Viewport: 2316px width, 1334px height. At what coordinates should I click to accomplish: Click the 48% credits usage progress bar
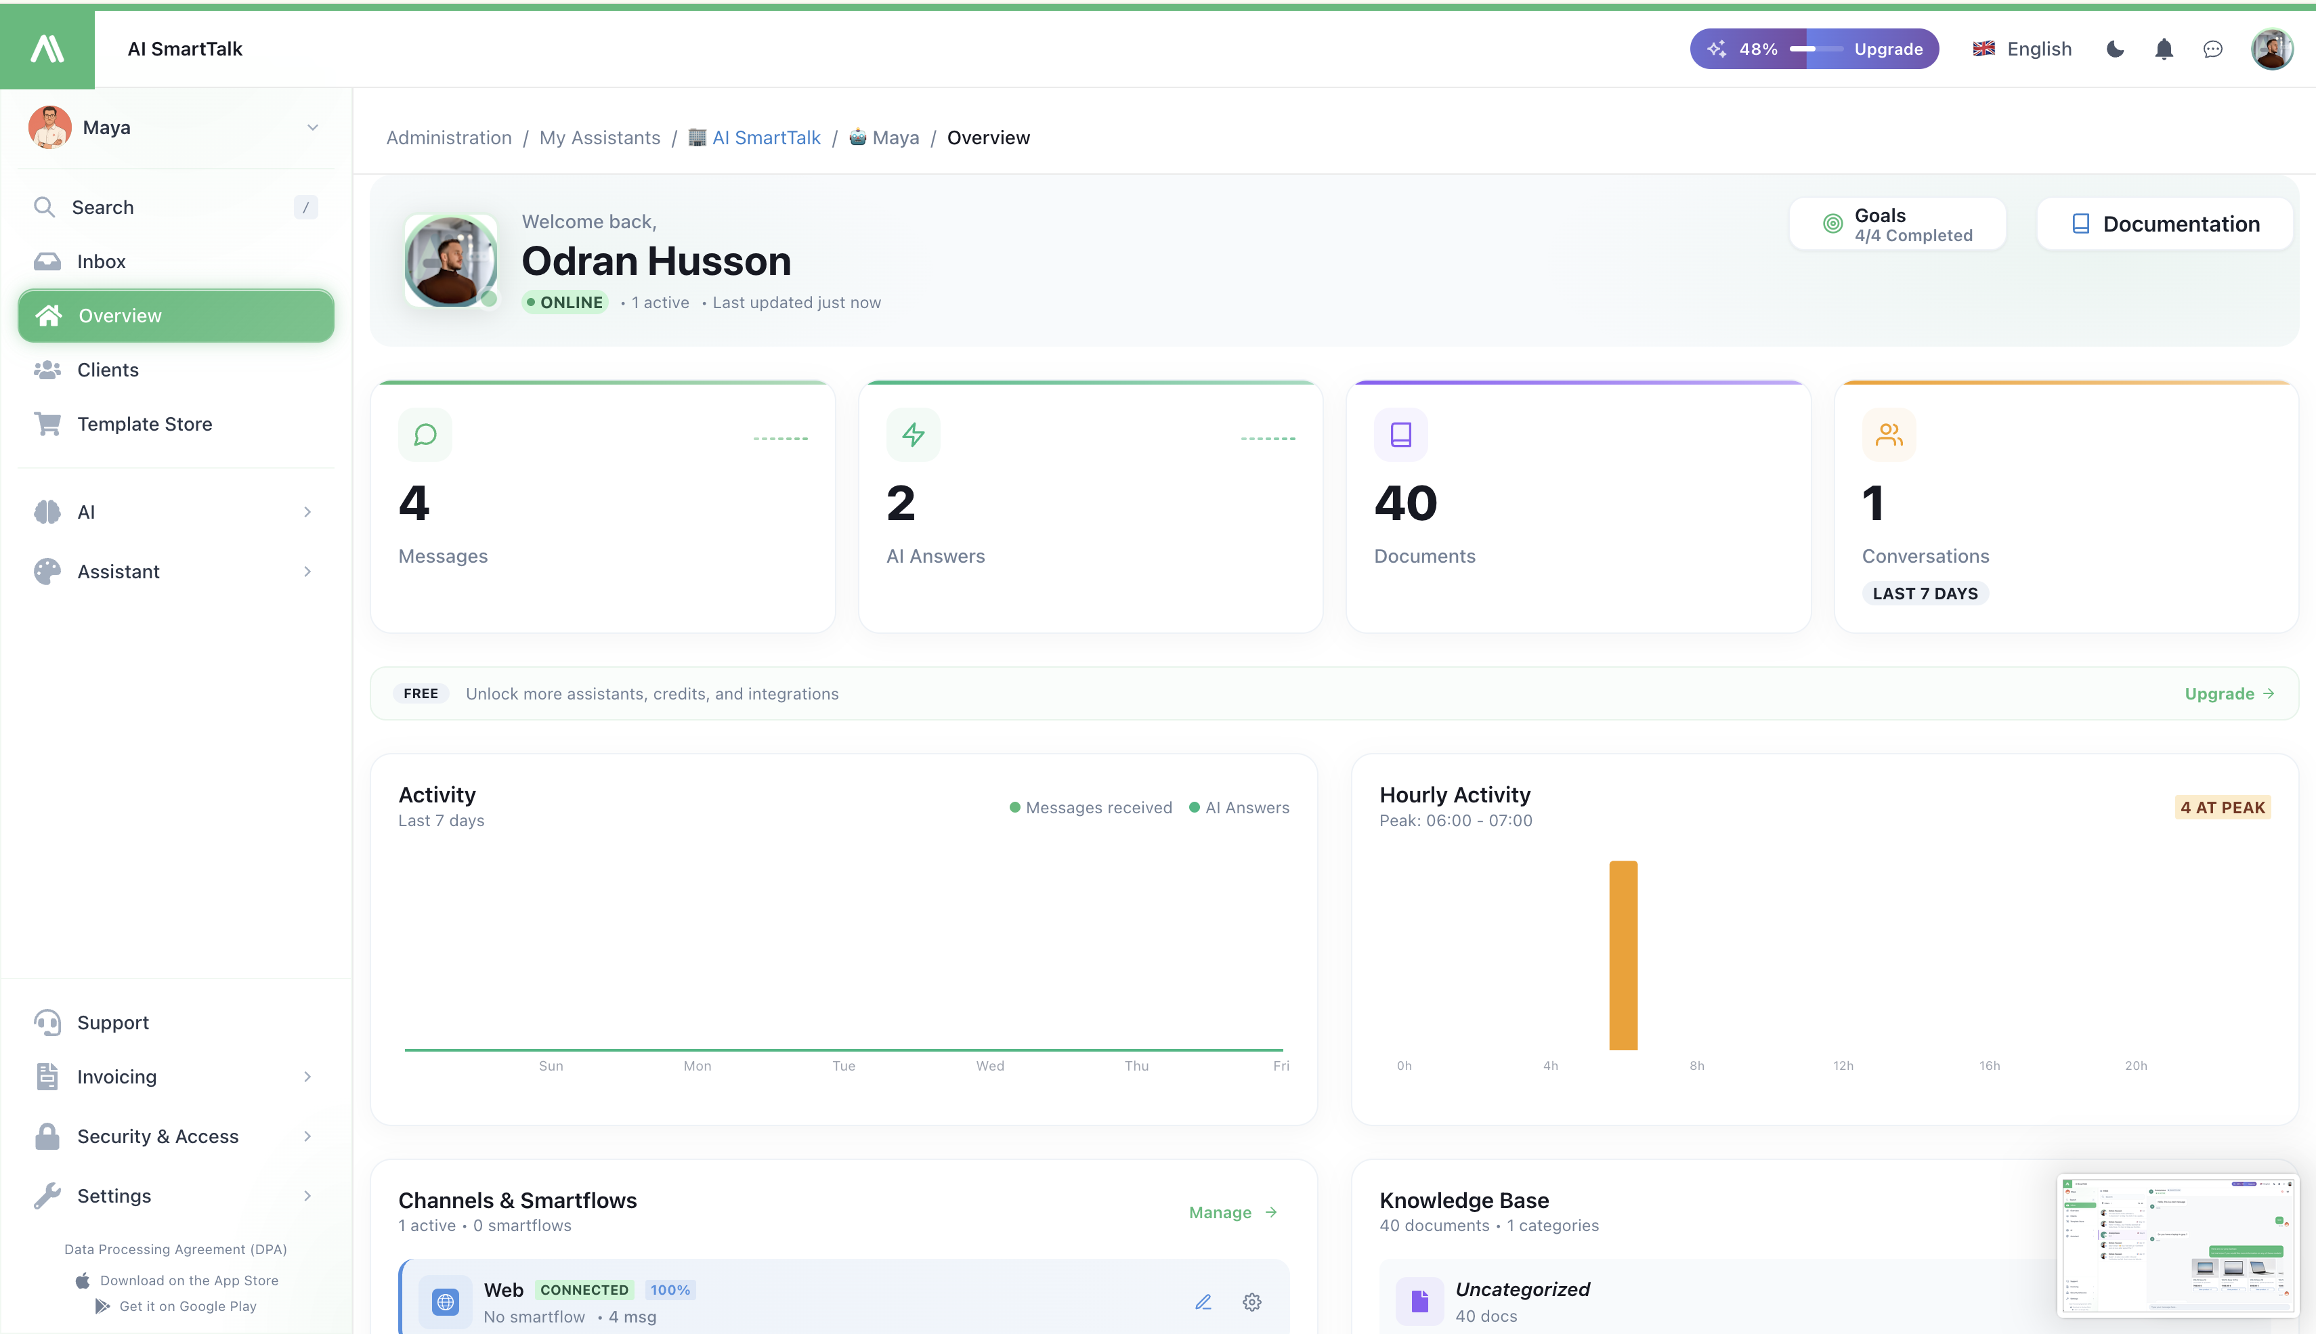(x=1816, y=49)
